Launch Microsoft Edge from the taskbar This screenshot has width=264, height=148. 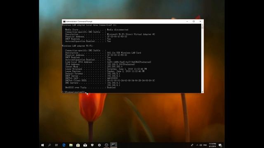(64, 145)
